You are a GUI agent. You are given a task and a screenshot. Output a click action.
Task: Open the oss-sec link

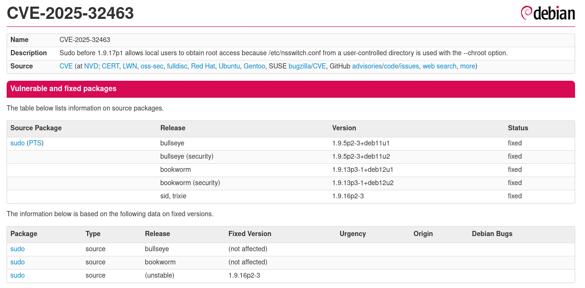(x=152, y=66)
